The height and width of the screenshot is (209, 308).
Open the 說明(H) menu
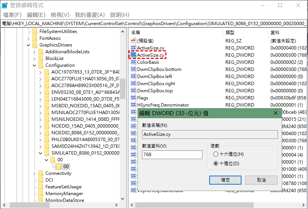[119, 15]
